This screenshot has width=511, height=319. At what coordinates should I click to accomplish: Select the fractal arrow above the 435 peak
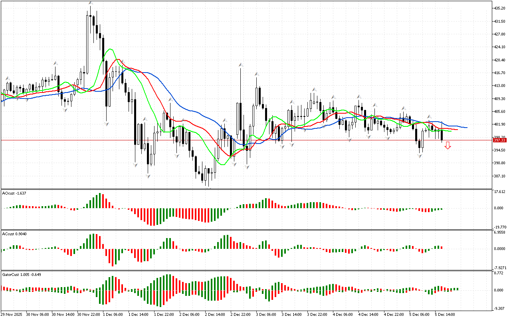click(x=91, y=3)
